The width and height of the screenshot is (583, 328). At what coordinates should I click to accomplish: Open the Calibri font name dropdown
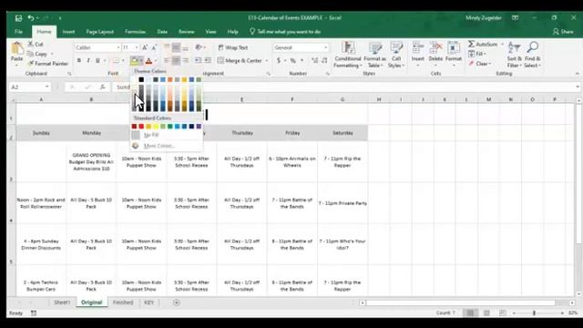[x=118, y=47]
